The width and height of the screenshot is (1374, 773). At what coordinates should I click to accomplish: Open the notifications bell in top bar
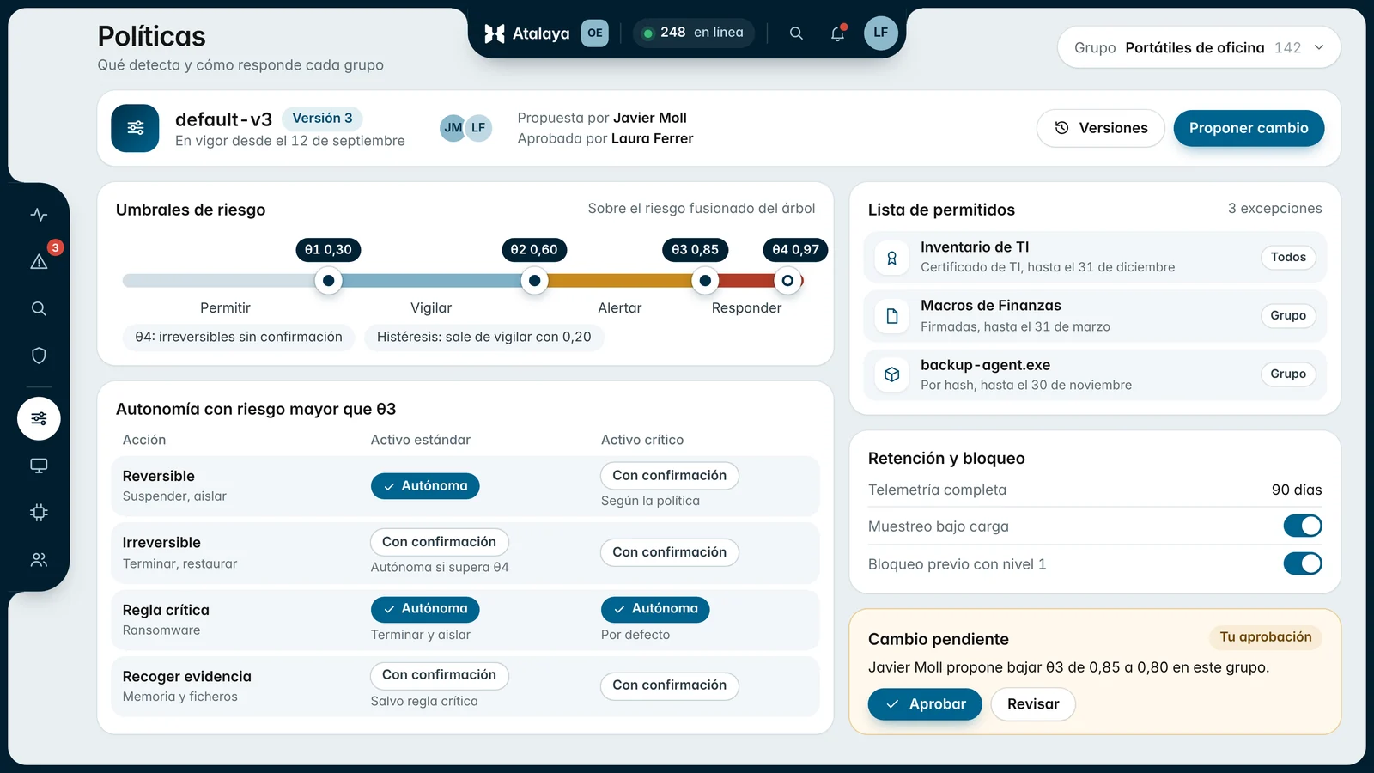(837, 33)
